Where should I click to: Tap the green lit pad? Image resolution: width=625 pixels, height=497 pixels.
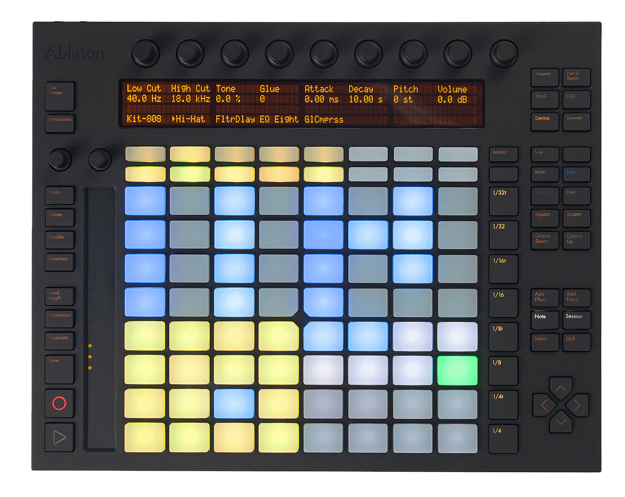(458, 371)
